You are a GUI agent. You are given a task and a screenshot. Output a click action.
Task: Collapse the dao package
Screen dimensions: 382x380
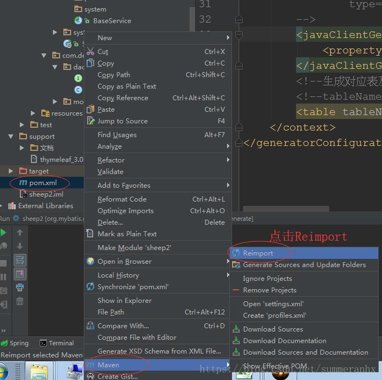point(55,67)
